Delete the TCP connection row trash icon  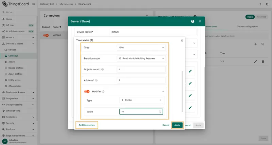point(263,61)
